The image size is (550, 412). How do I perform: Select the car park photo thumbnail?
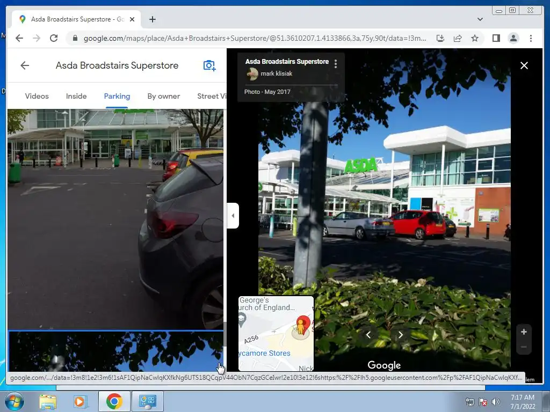[115, 219]
